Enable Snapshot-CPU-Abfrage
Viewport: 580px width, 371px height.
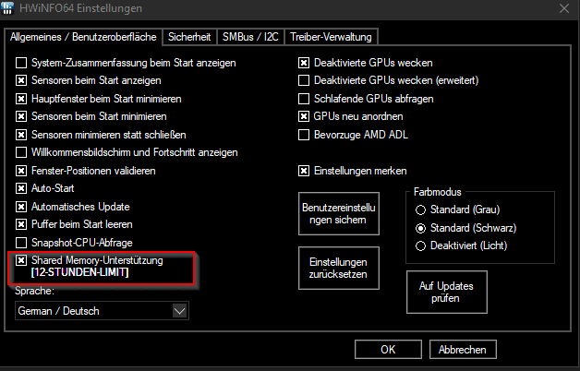pos(21,243)
